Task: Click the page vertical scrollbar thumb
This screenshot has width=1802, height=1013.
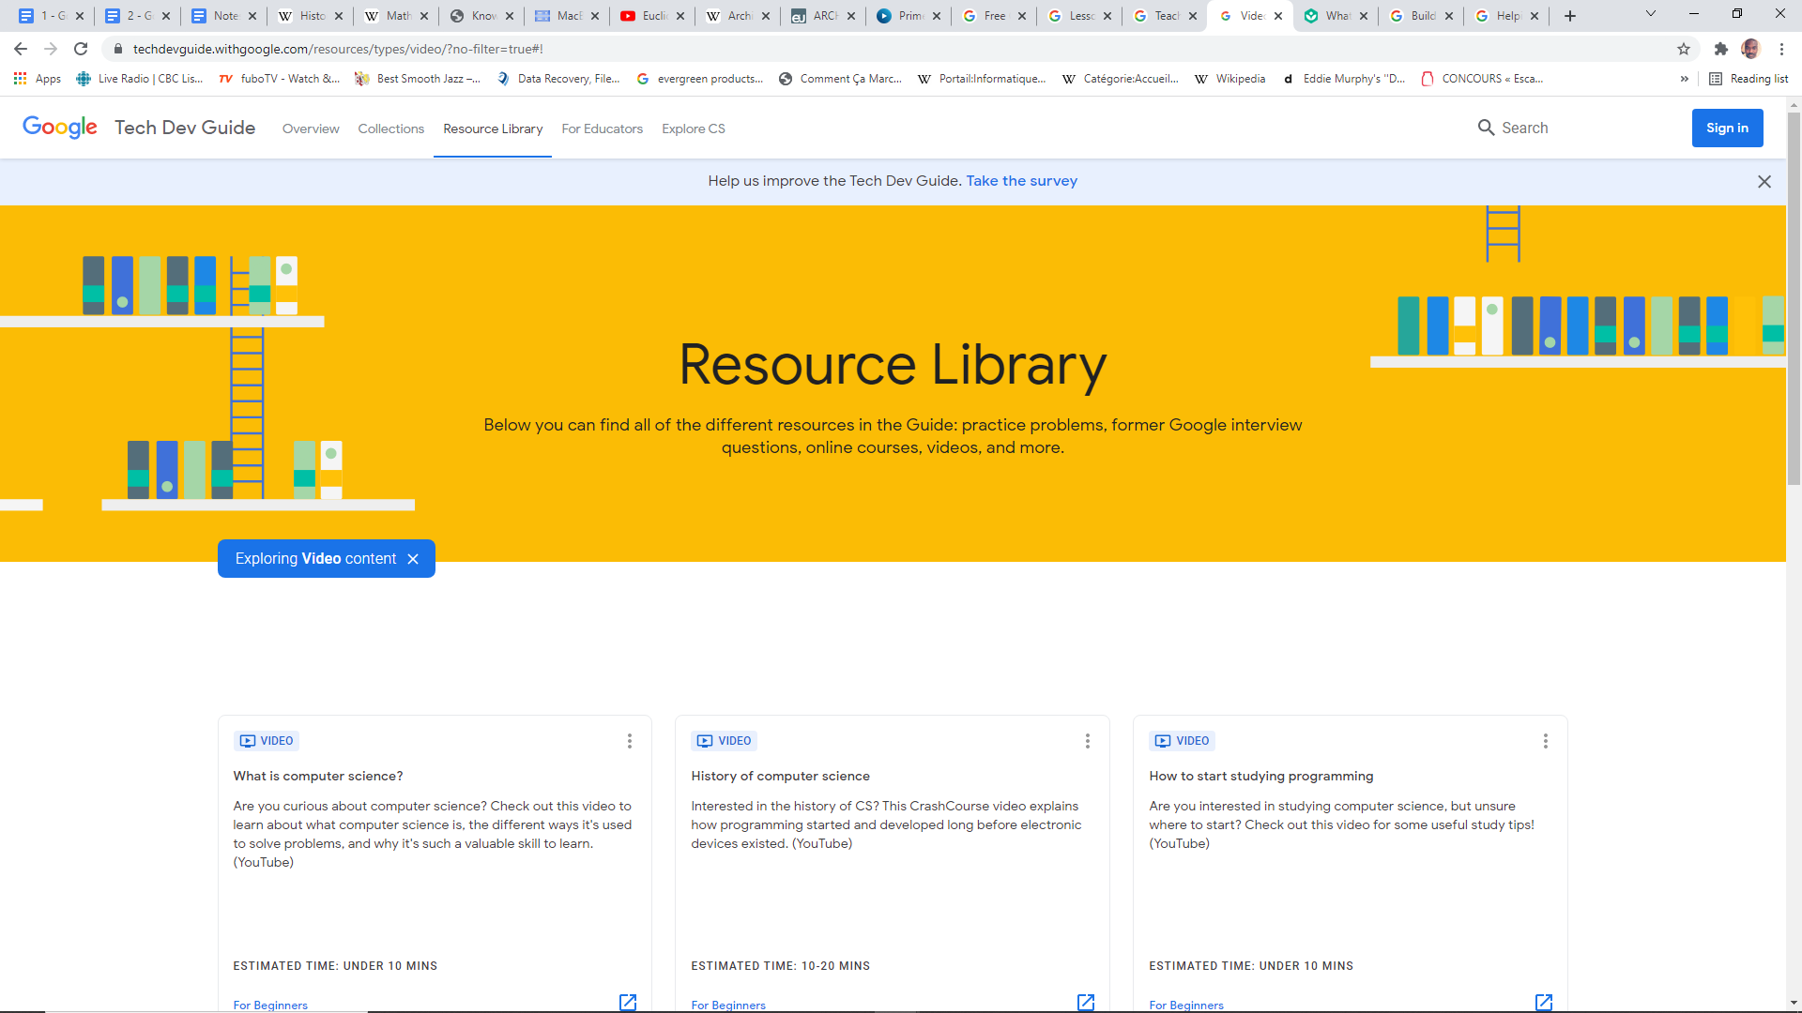Action: click(x=1794, y=300)
